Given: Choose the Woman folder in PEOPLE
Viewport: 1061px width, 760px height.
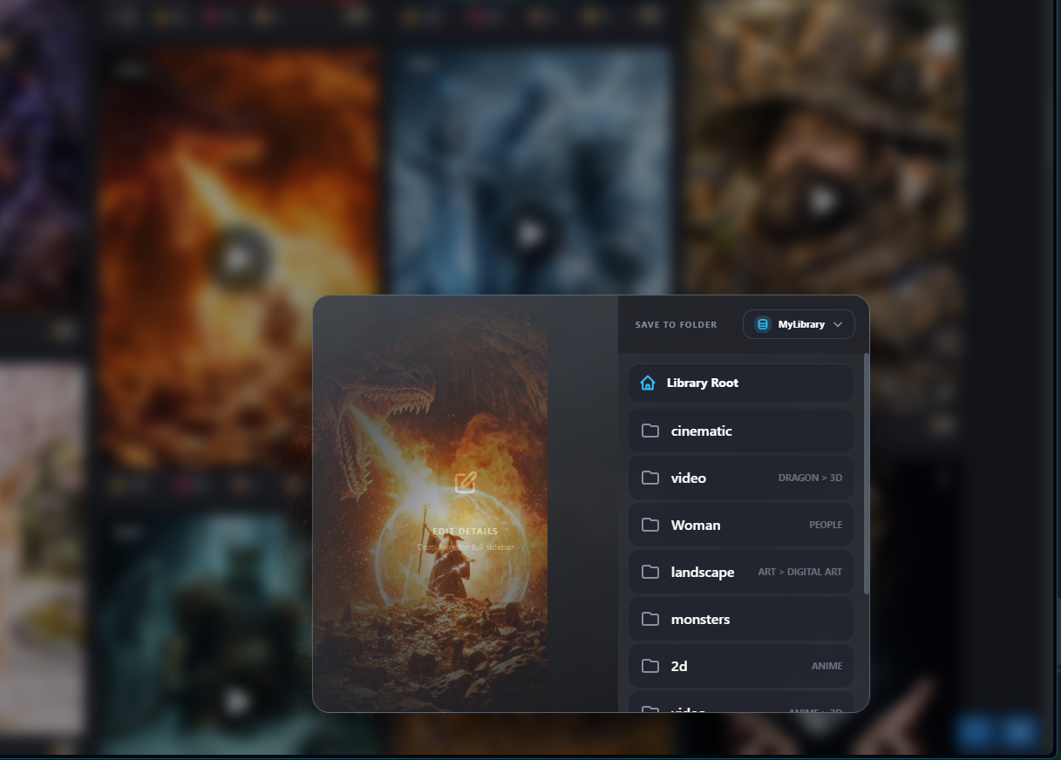Looking at the screenshot, I should tap(741, 525).
